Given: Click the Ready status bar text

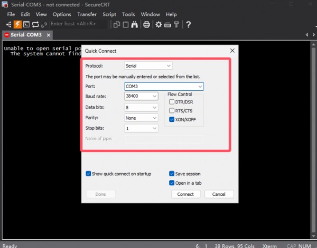Looking at the screenshot, I should point(10,246).
